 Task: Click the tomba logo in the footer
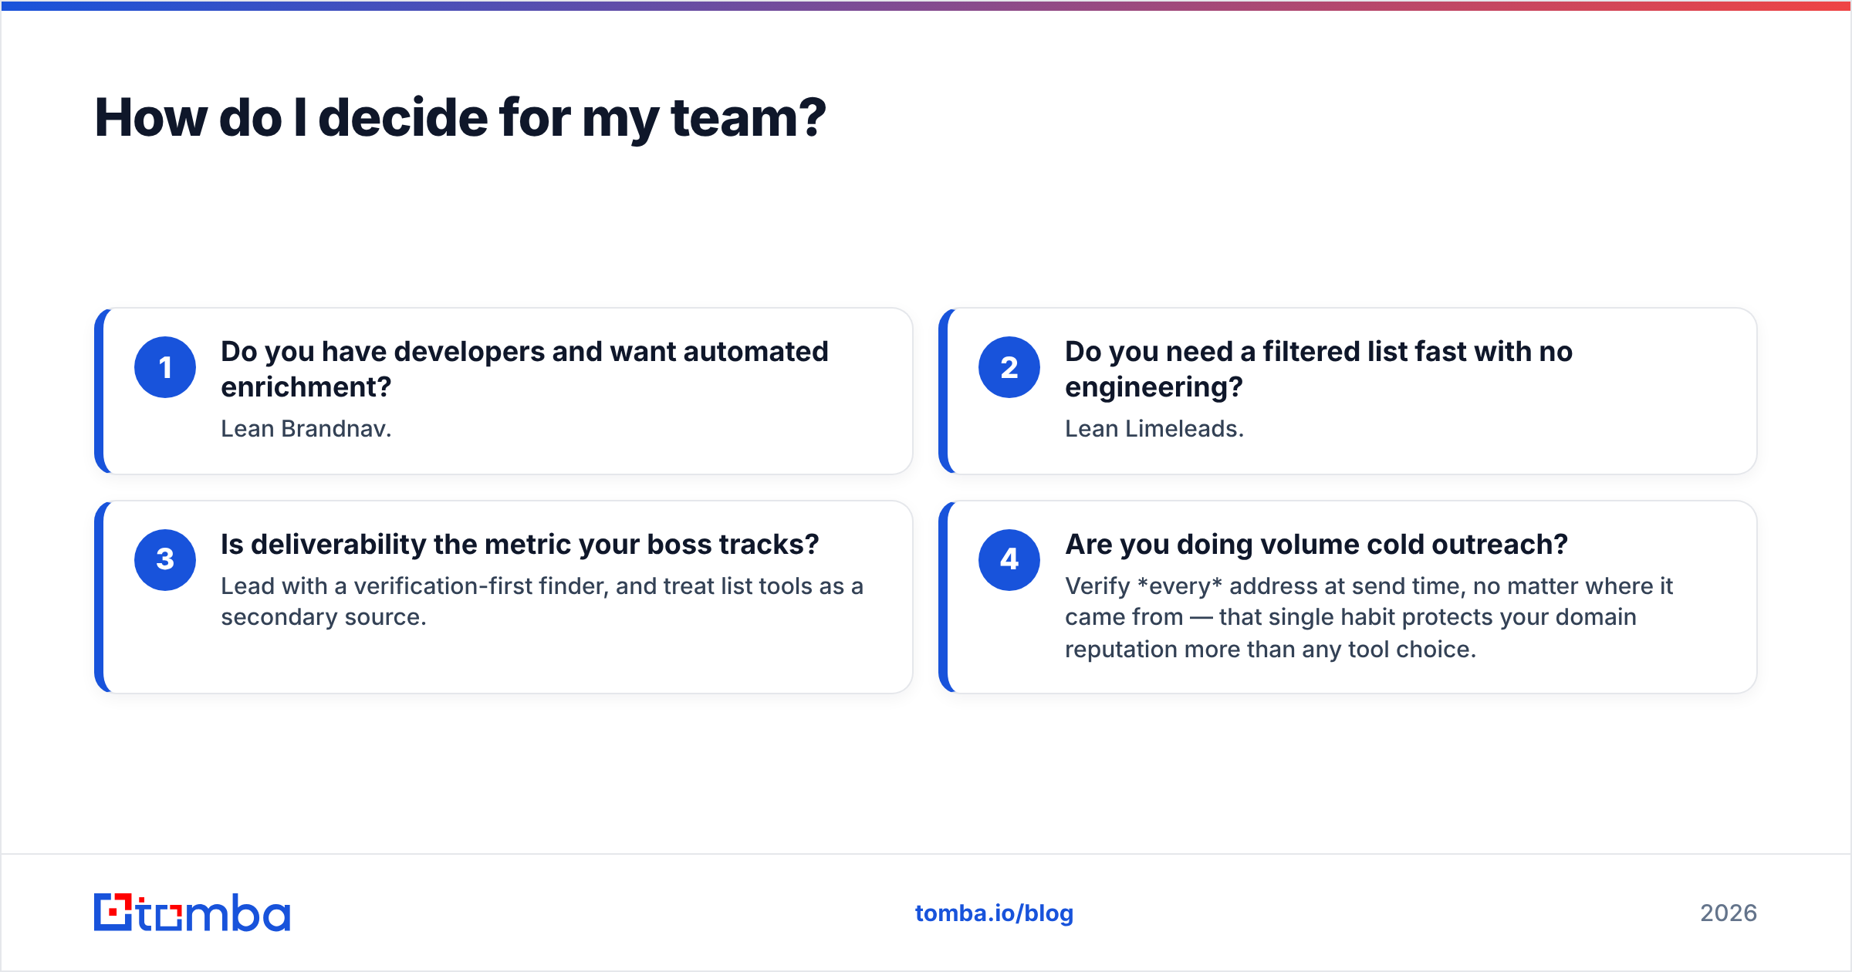pyautogui.click(x=192, y=913)
